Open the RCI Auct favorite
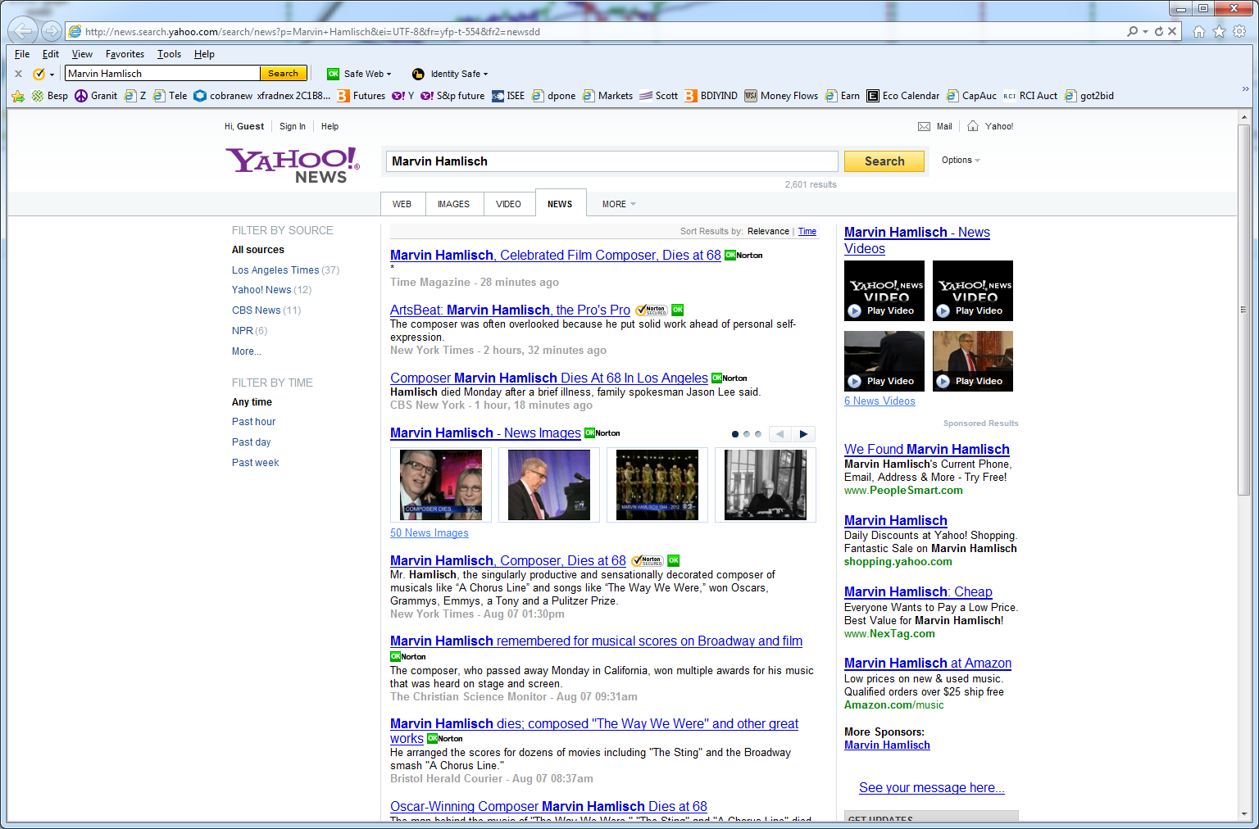 (x=1030, y=96)
